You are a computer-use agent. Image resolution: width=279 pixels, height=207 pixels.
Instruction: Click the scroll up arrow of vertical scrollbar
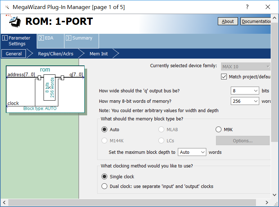click(x=275, y=18)
